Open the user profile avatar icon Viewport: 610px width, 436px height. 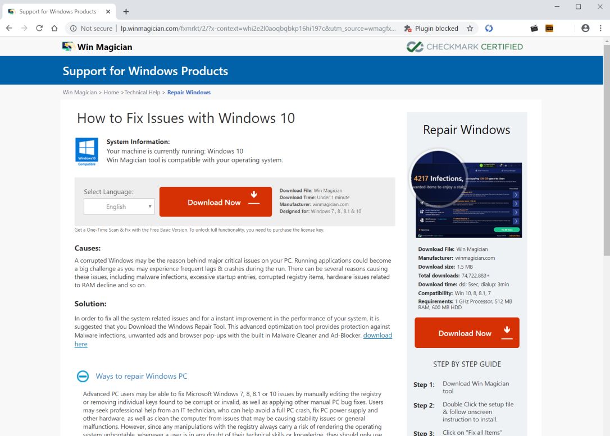585,29
